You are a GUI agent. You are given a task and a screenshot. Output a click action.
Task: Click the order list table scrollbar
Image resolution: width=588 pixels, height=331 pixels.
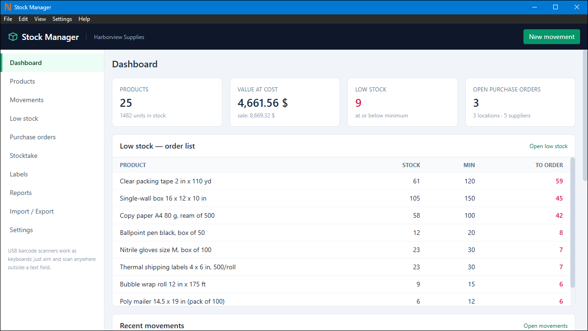573,223
